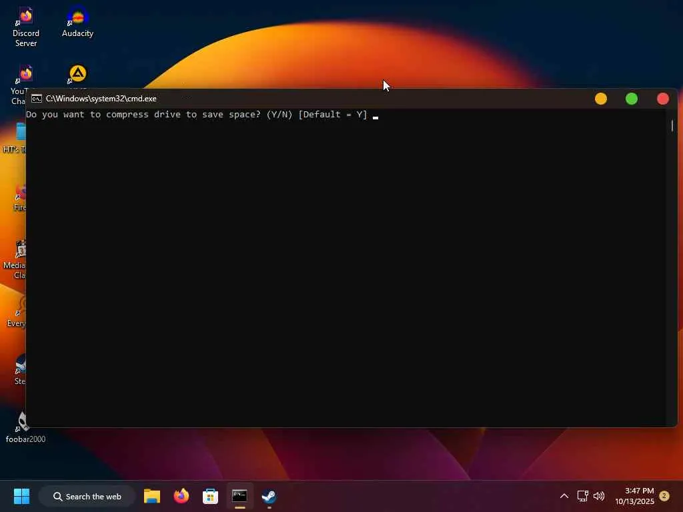Viewport: 683px width, 512px height.
Task: Open the Everything desktop shortcut
Action: point(17,311)
